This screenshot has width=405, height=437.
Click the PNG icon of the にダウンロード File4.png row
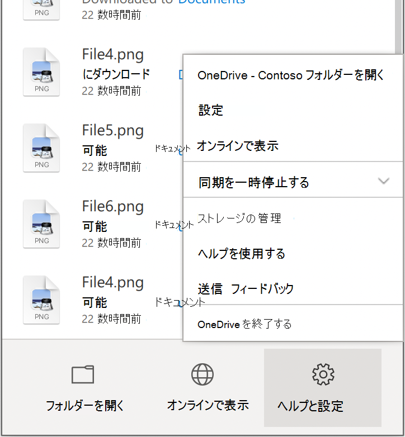(x=41, y=72)
